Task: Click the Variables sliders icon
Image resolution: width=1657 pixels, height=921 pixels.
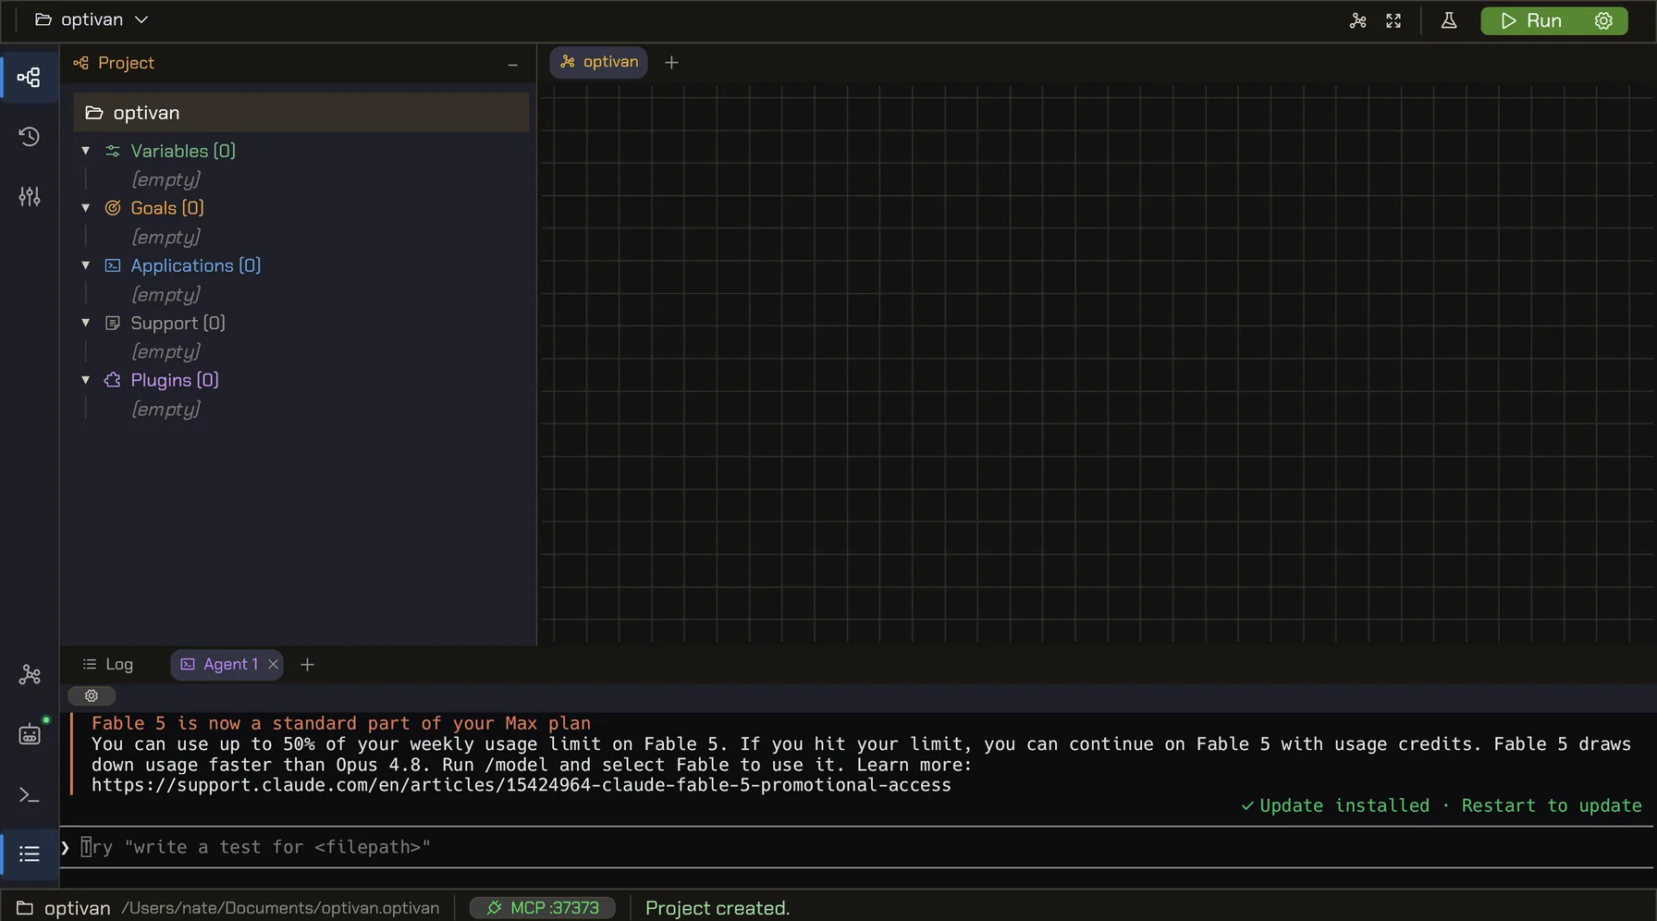Action: [113, 151]
